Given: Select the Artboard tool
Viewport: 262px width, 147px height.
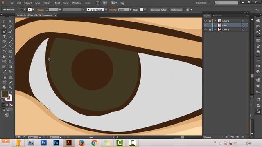Looking at the screenshot, I should pos(5,82).
